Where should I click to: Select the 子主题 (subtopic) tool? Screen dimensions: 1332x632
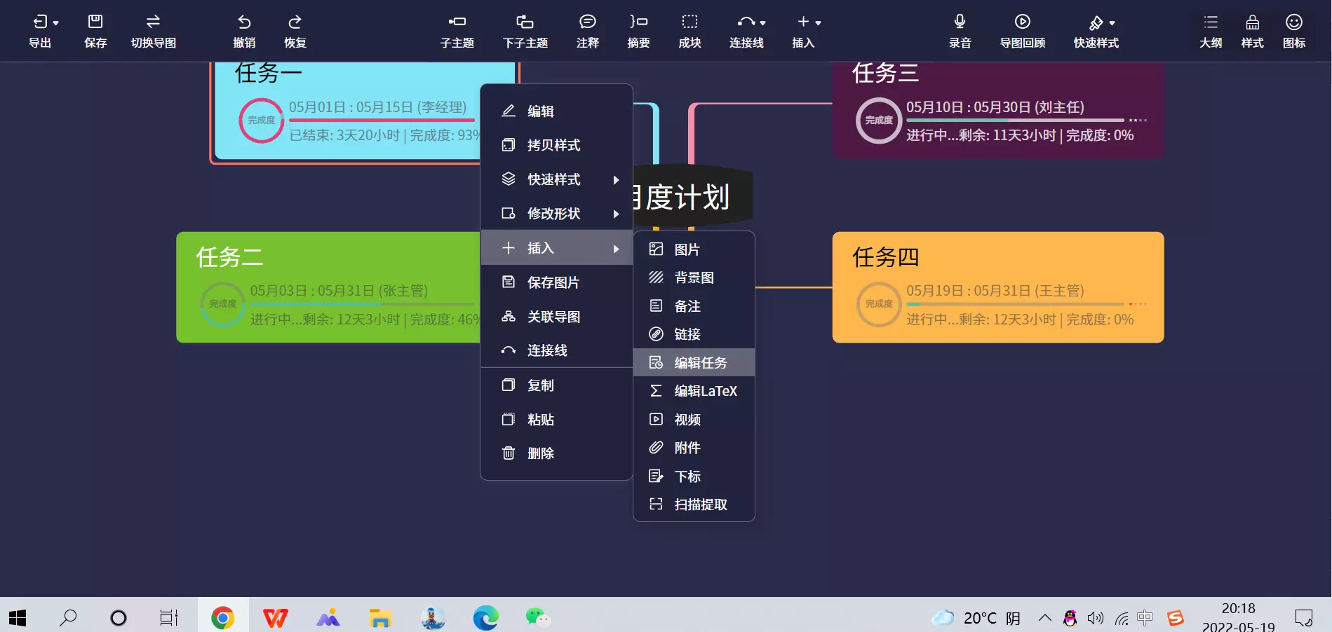click(x=457, y=30)
